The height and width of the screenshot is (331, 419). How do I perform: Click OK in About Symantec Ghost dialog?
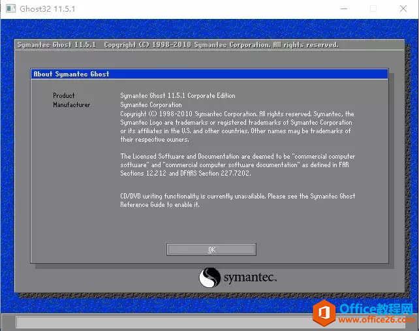211,249
